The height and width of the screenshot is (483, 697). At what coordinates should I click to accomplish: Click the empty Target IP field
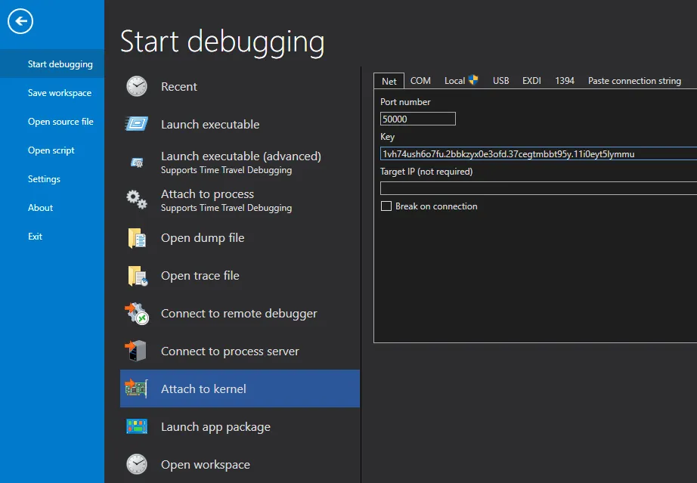click(538, 188)
